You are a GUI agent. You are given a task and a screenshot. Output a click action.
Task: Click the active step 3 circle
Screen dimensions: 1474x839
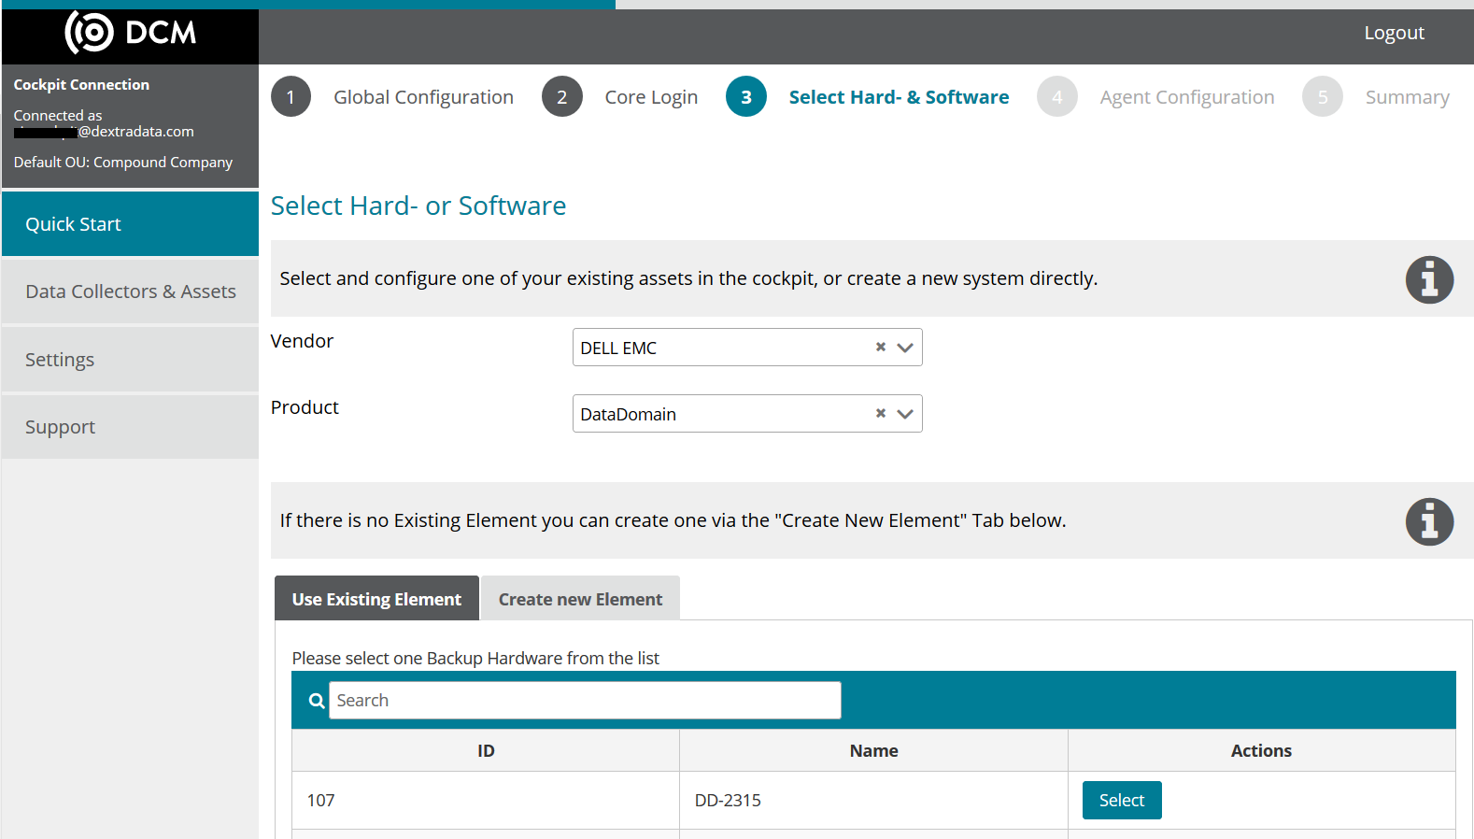click(745, 96)
